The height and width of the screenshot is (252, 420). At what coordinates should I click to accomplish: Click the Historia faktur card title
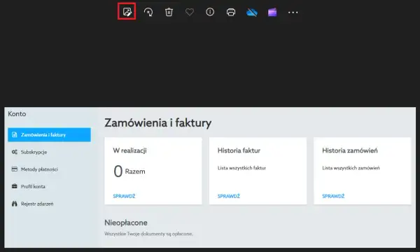[x=239, y=150]
